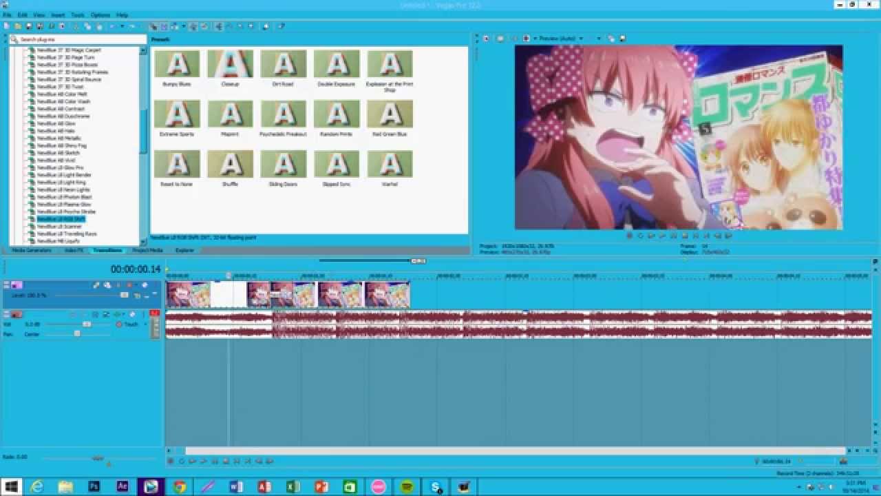Open Photoshop from the Windows taskbar
Viewport: 881px width, 496px height.
(x=94, y=486)
